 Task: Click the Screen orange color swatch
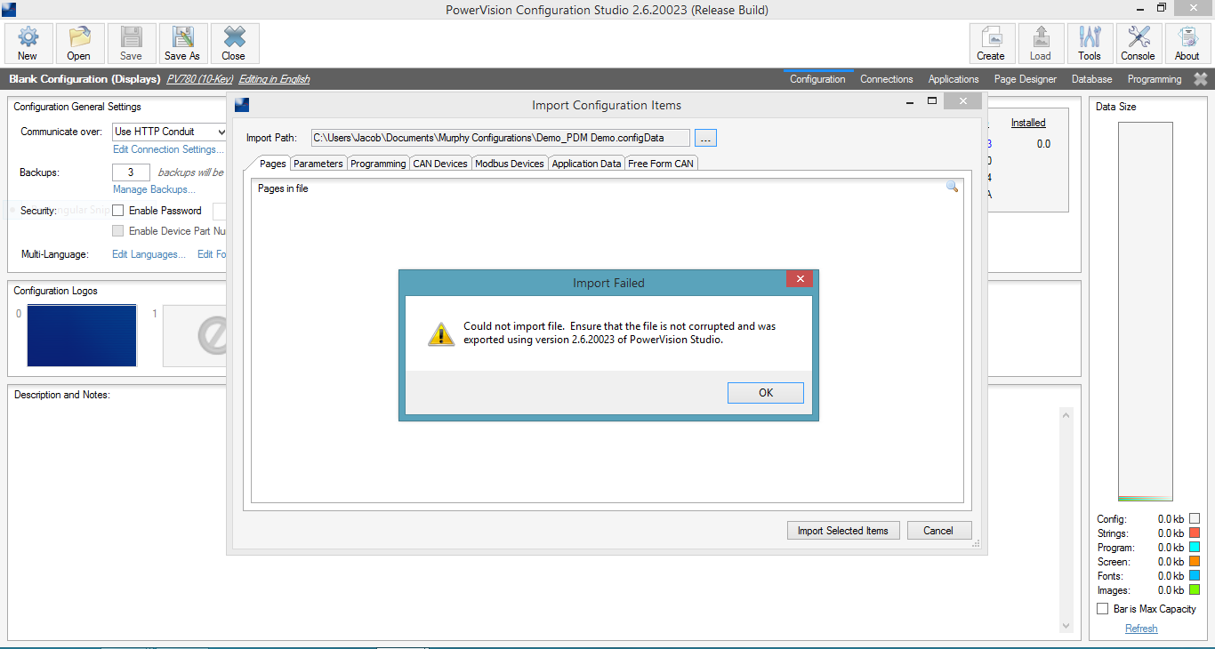pyautogui.click(x=1195, y=562)
